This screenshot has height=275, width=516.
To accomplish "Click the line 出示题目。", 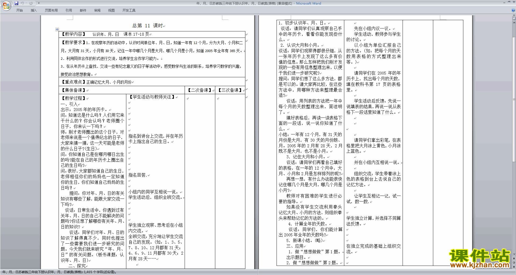I will coord(297,258).
